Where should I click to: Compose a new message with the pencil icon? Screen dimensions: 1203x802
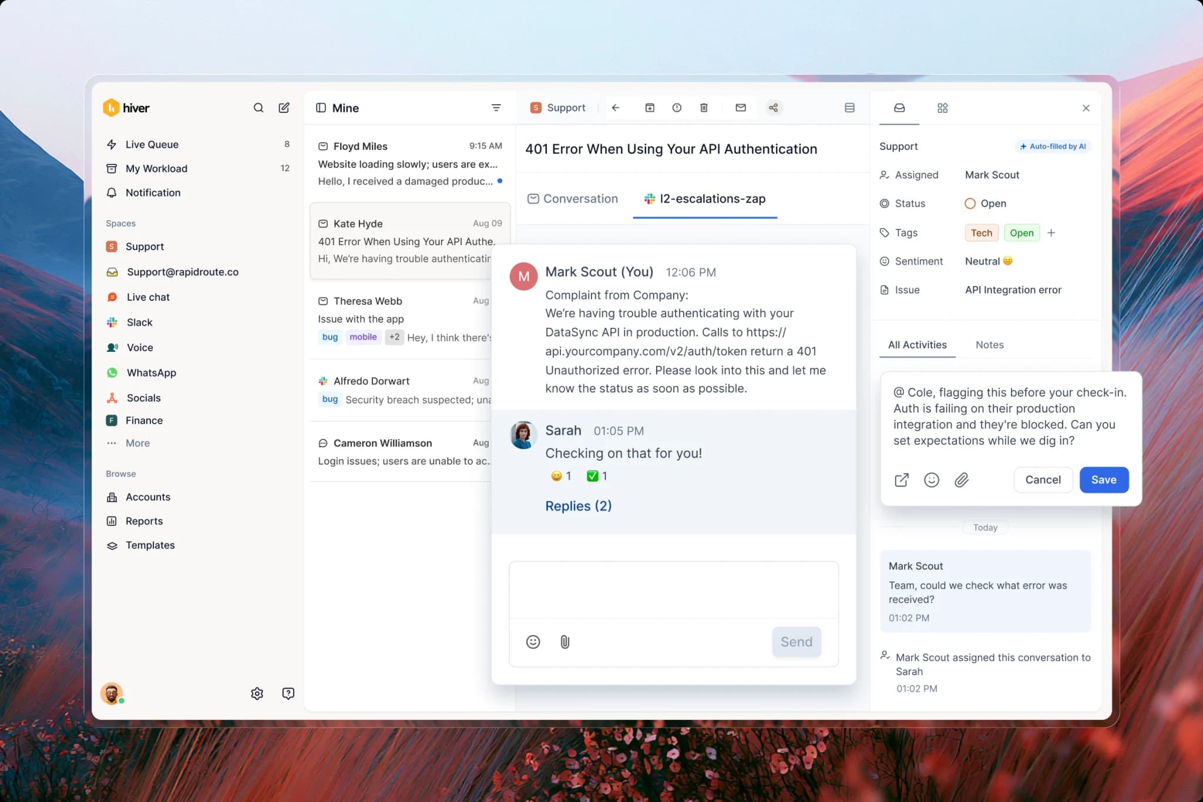(284, 108)
